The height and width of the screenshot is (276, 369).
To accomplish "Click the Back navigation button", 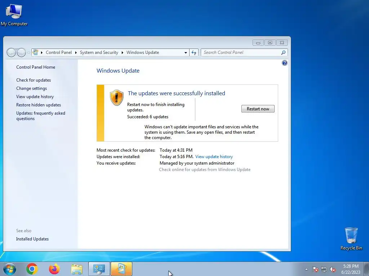I will tap(11, 52).
